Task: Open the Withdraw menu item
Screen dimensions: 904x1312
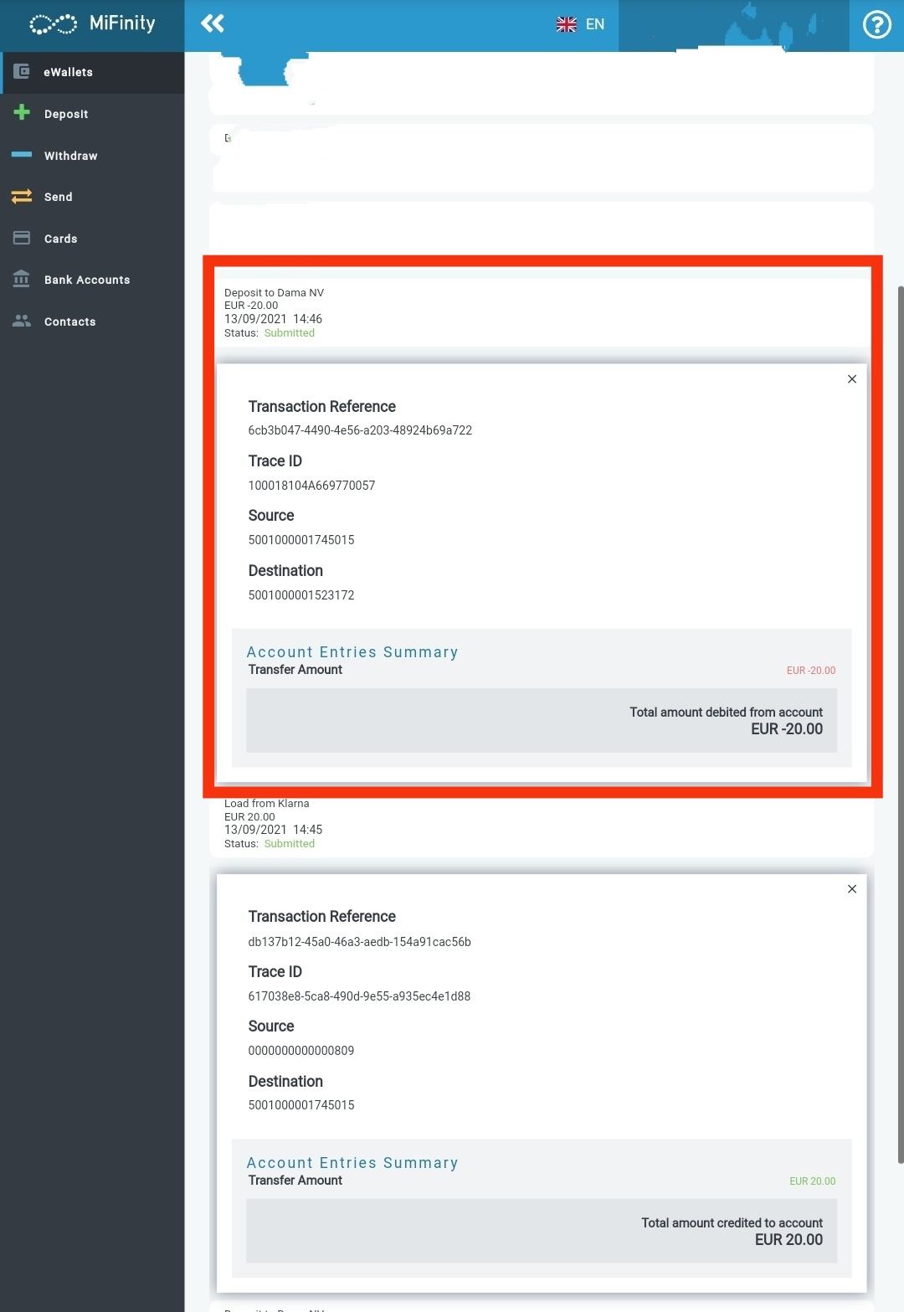Action: pyautogui.click(x=71, y=156)
